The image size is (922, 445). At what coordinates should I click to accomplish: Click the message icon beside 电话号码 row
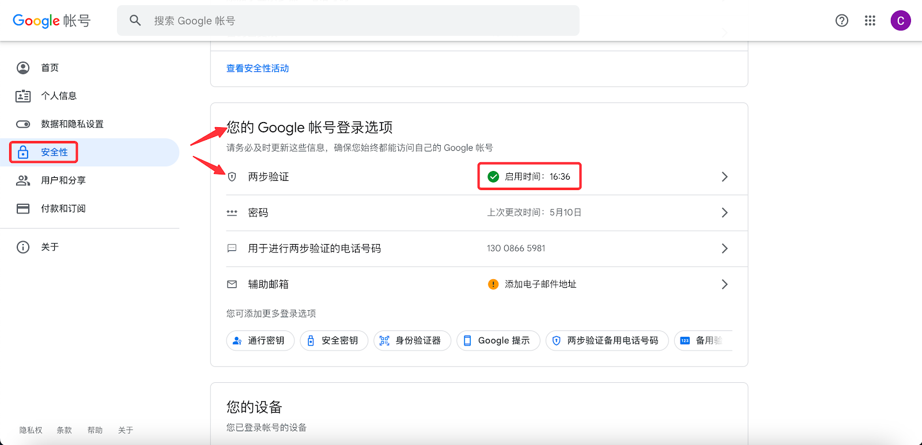232,249
